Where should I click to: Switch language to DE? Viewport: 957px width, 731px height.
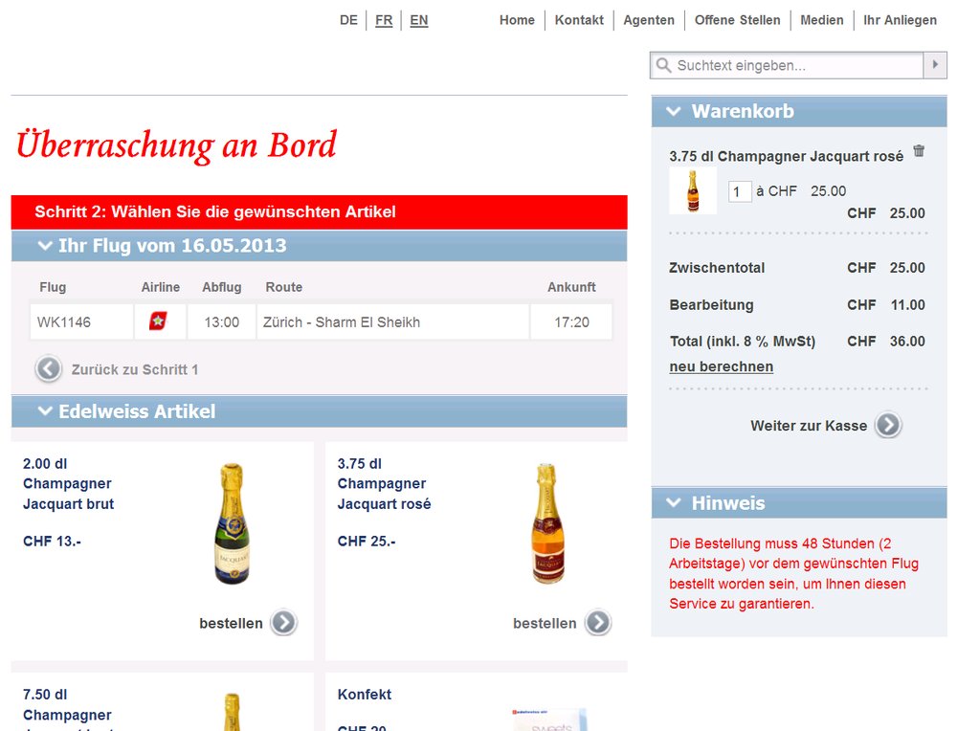348,20
